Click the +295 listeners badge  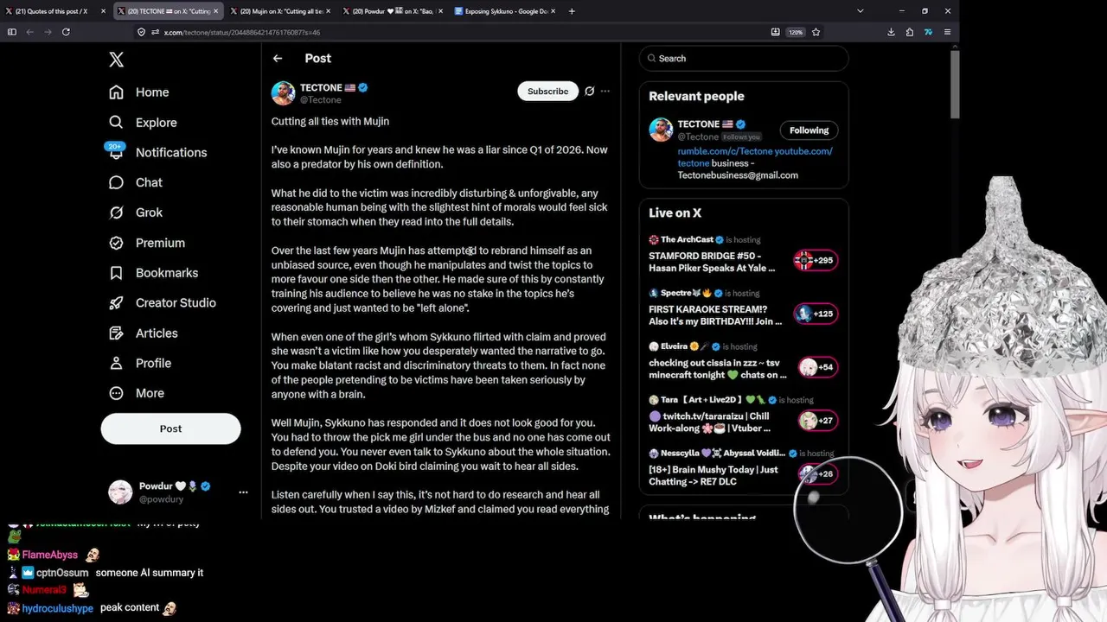[x=816, y=260]
